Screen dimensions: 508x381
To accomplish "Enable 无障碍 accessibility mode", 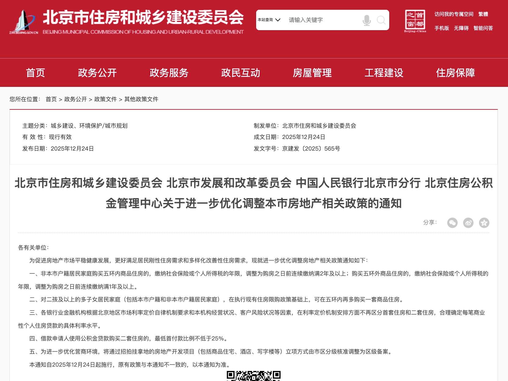I will click(x=461, y=28).
